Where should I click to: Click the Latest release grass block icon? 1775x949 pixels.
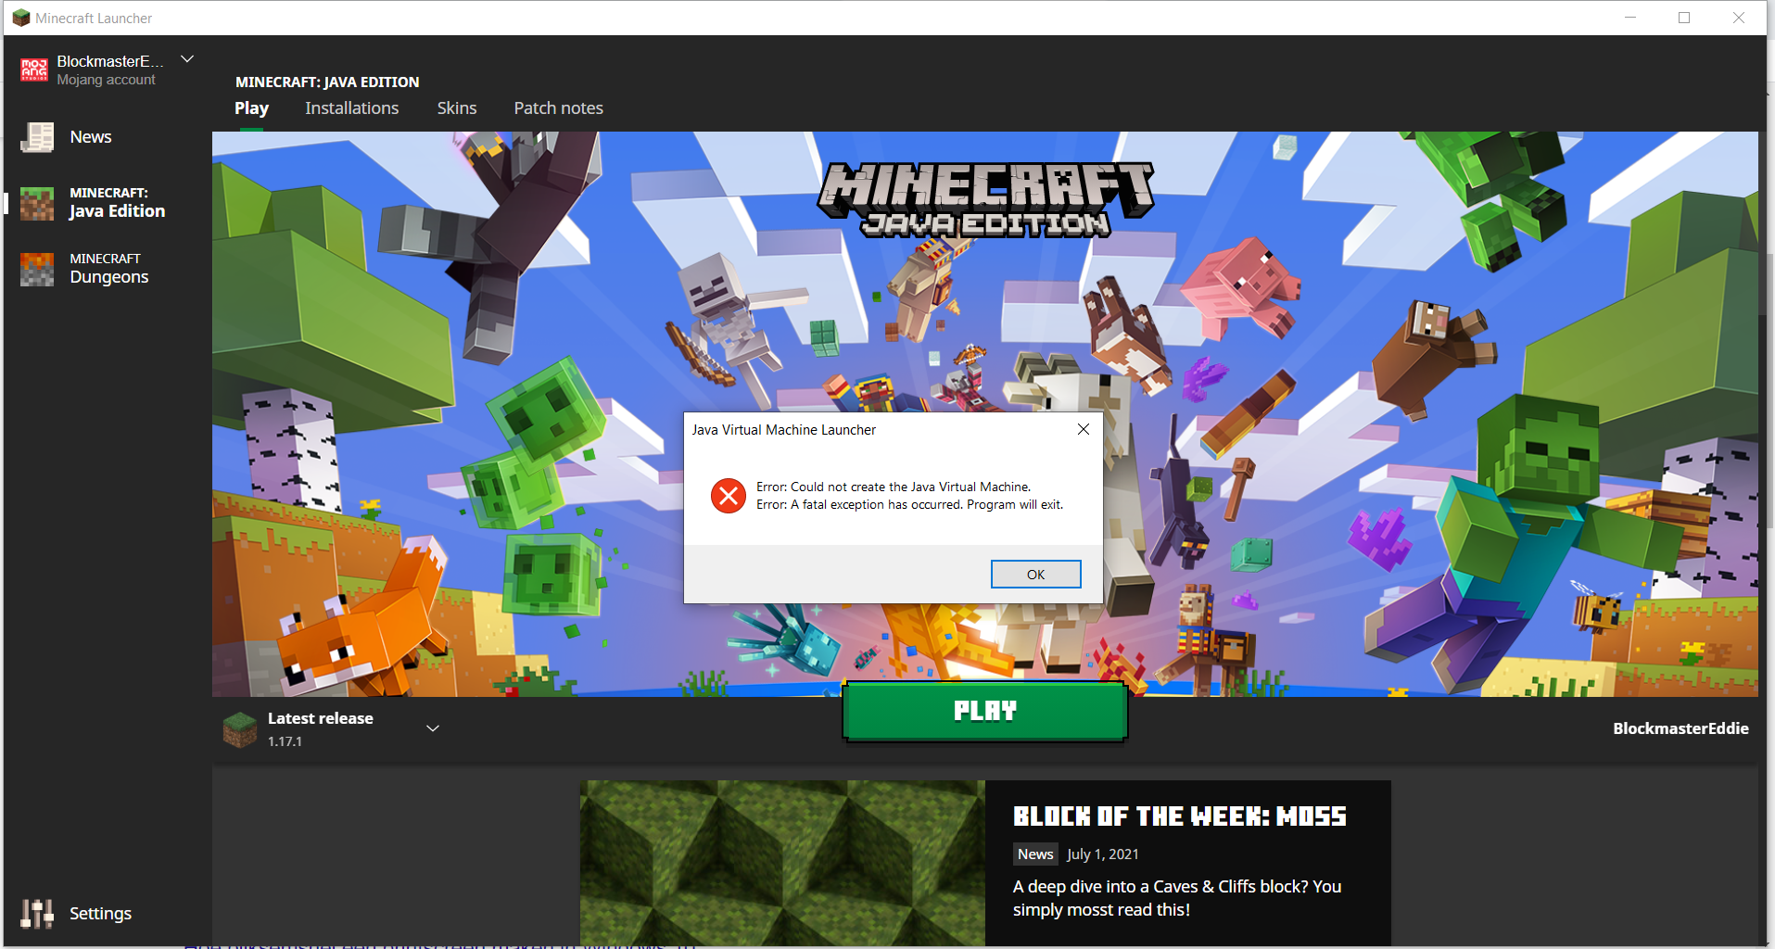pyautogui.click(x=240, y=729)
